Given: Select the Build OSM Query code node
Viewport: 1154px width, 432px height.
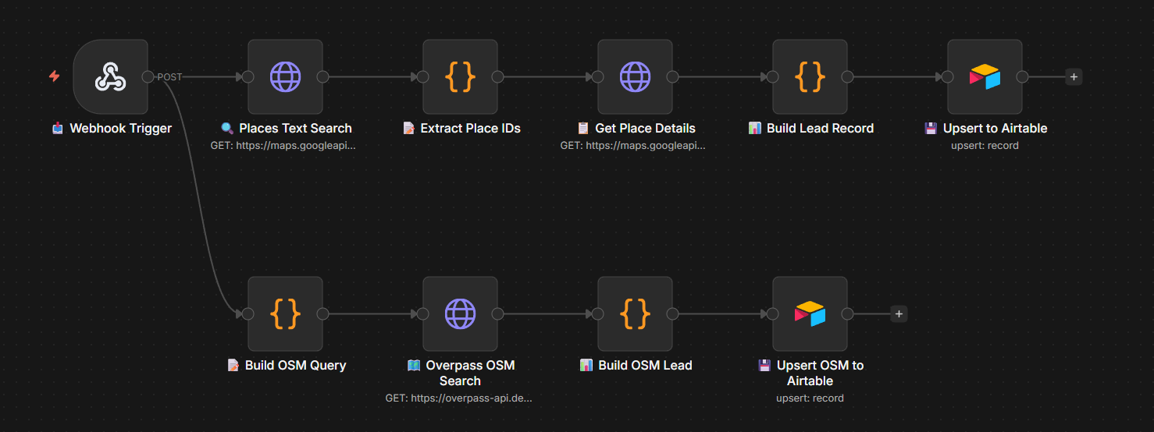Looking at the screenshot, I should (x=285, y=313).
